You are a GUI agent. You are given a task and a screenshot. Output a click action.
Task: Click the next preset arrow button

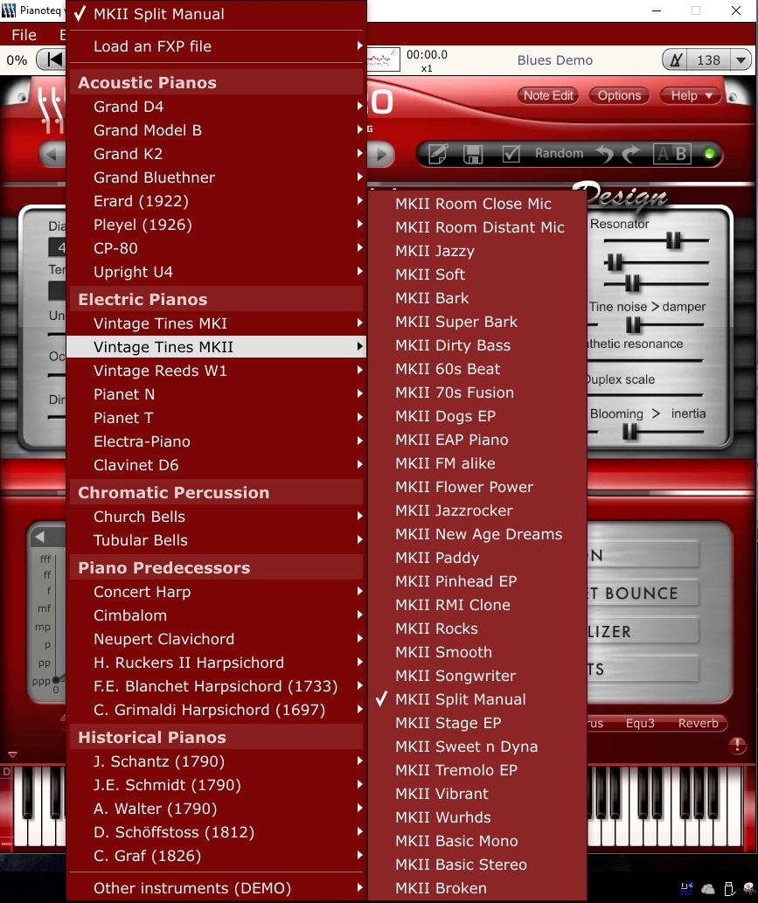coord(381,154)
